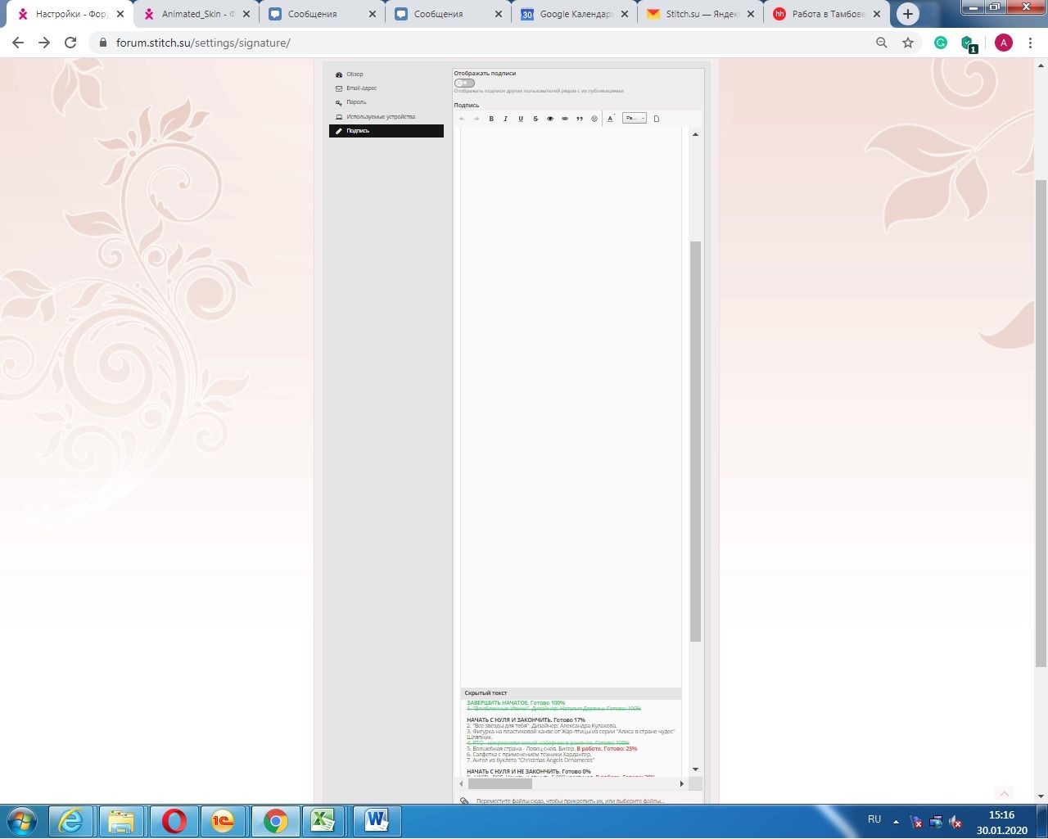This screenshot has height=839, width=1048.
Task: Bookmark this page with star icon
Action: (908, 43)
